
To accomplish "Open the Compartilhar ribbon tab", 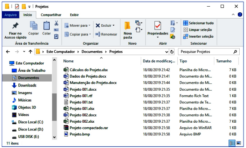I will tap(51, 15).
